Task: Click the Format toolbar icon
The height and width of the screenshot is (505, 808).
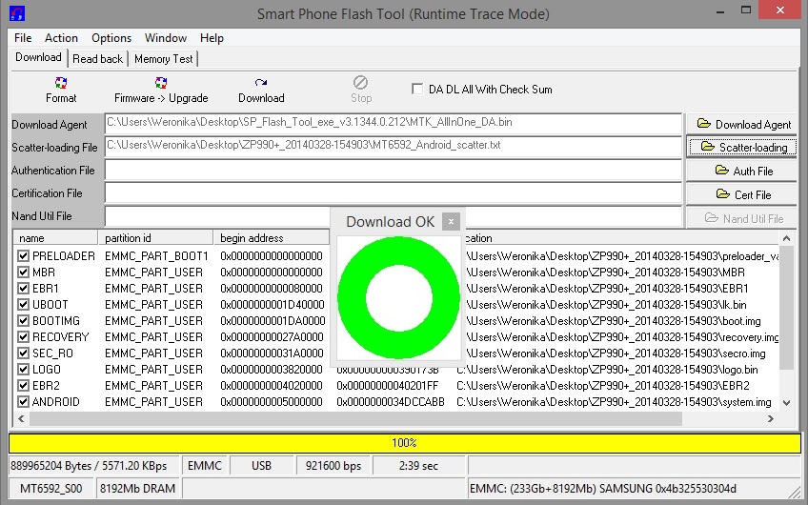Action: (61, 84)
